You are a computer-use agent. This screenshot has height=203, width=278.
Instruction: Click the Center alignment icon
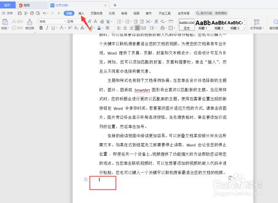[125, 28]
